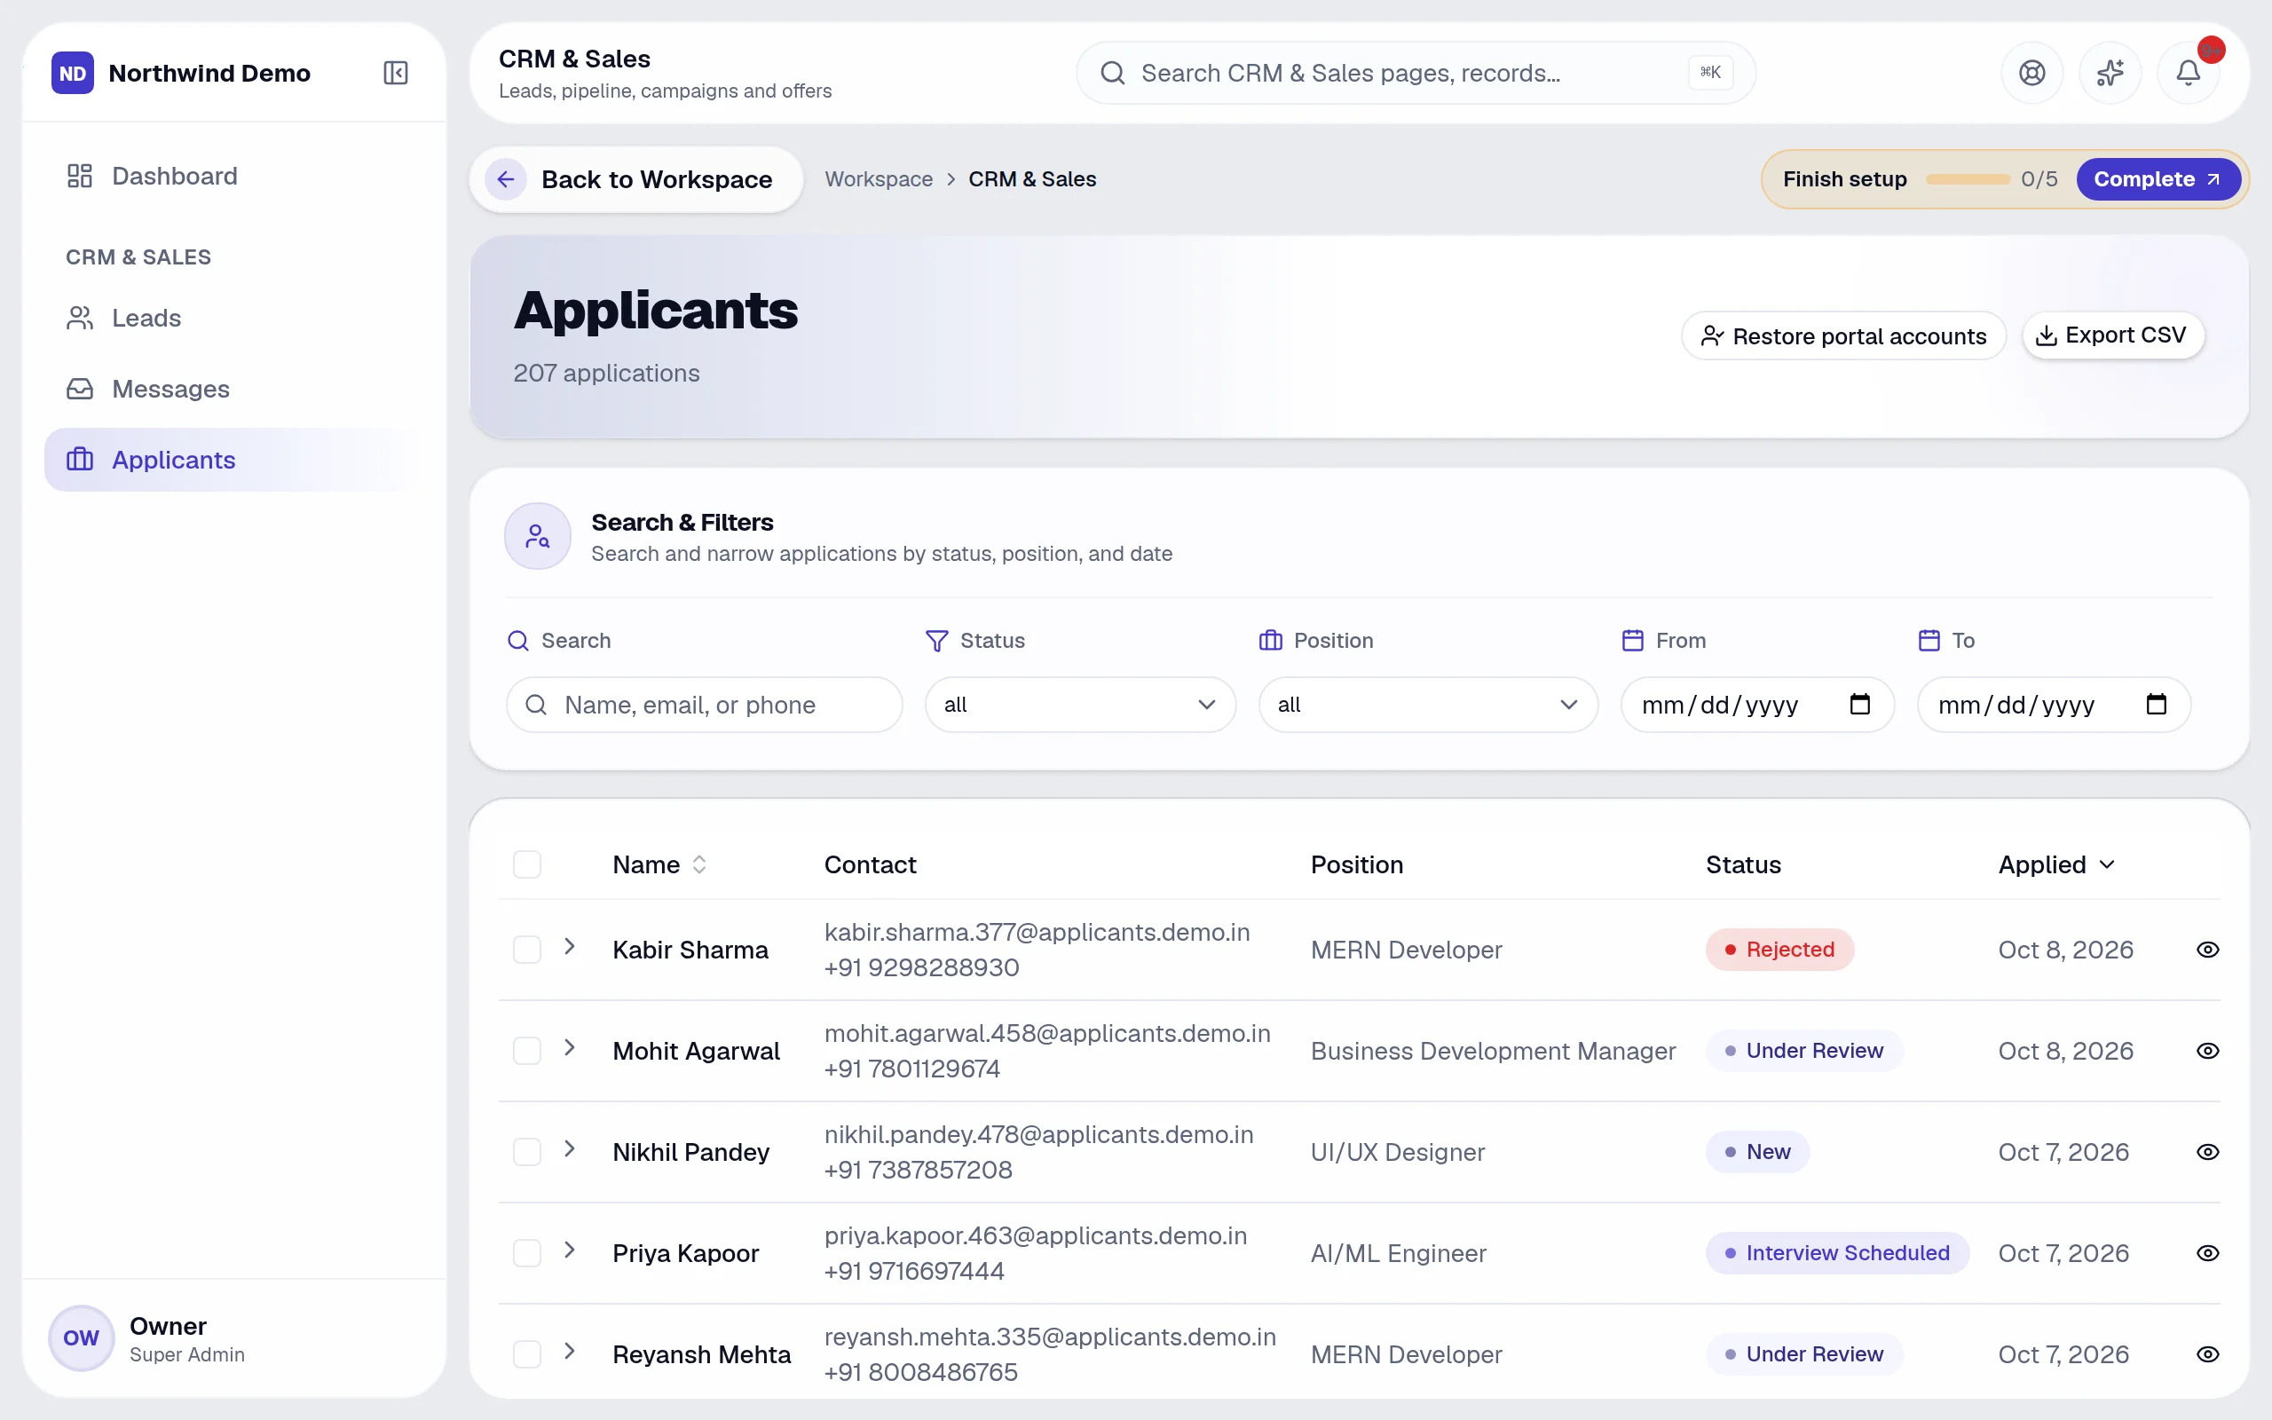Open To date calendar picker icon
The width and height of the screenshot is (2272, 1420).
(x=2157, y=705)
